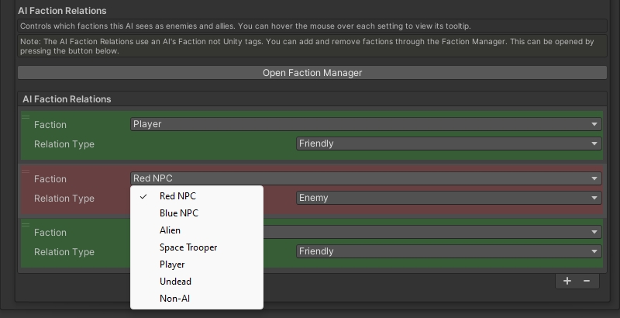Click the Open Faction Manager button
The image size is (620, 318).
[312, 73]
